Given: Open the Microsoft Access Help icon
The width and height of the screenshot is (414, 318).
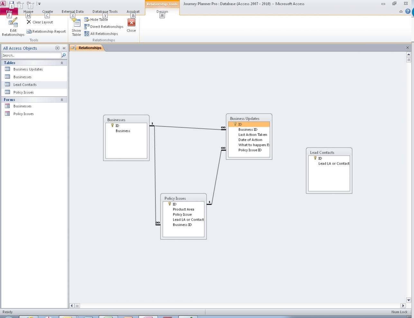Looking at the screenshot, I should point(408,12).
